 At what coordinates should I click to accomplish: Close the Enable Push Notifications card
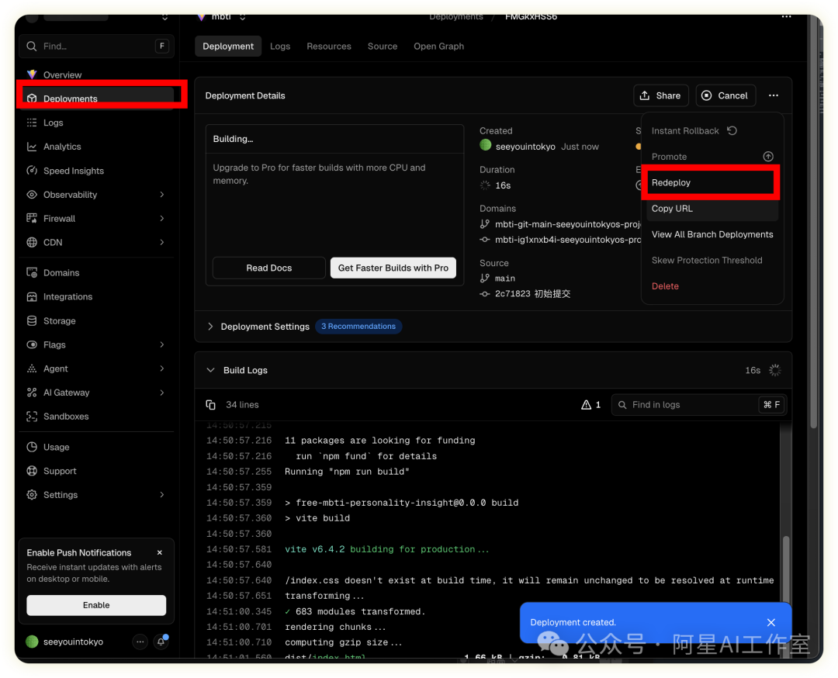pos(160,553)
